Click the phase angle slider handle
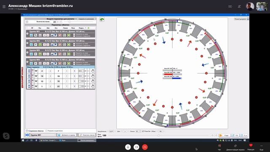The image size is (270, 152). click(x=159, y=136)
